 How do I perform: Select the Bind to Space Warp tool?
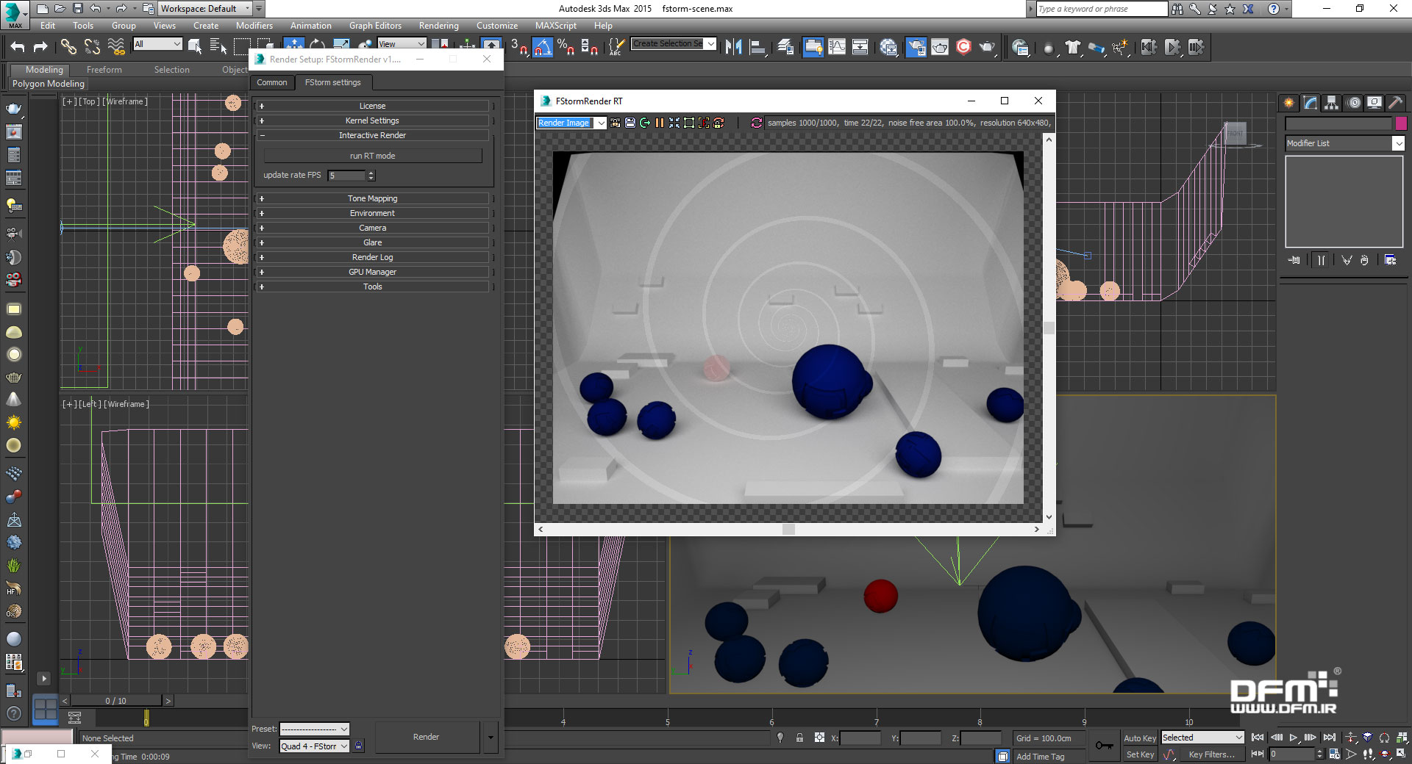point(116,47)
